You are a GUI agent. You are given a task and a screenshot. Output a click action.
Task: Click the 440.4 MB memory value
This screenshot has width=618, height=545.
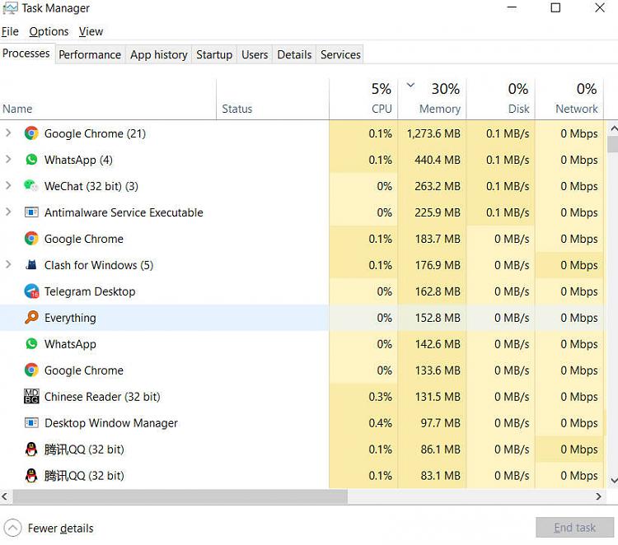pos(438,160)
